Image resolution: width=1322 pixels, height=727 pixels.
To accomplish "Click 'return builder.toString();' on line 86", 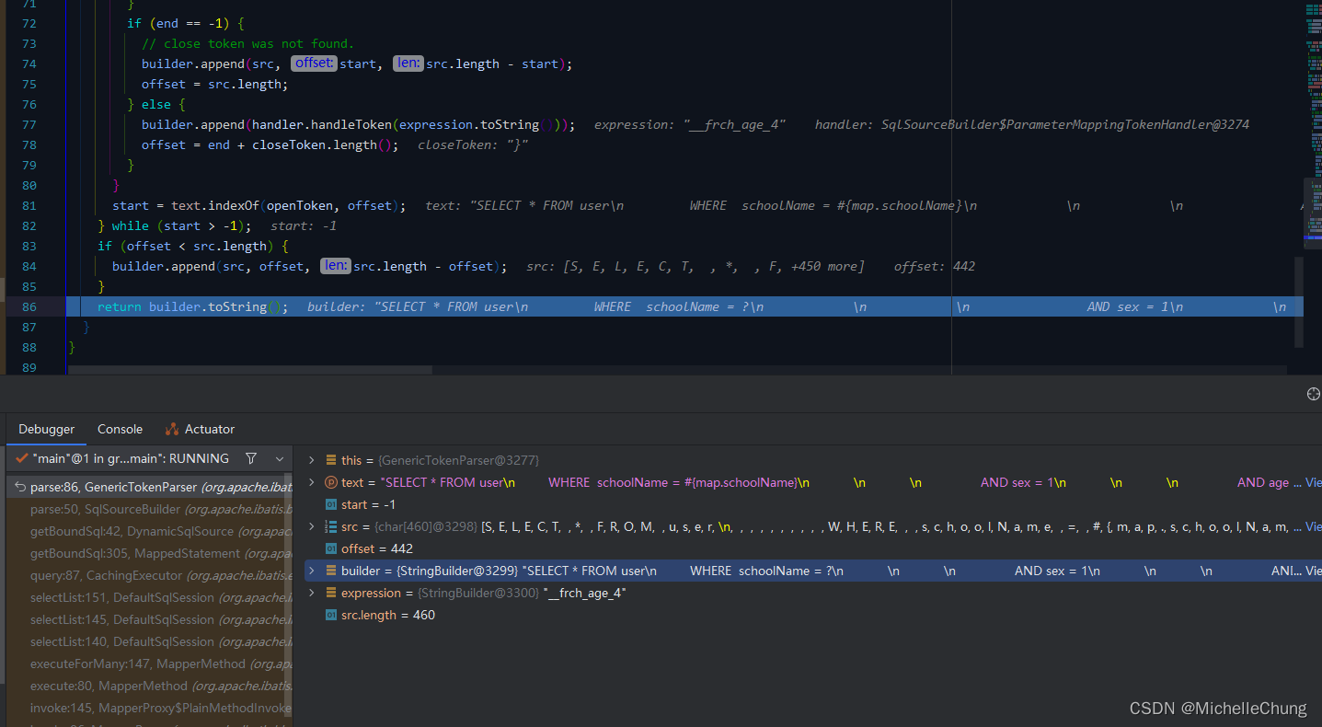I will 192,306.
